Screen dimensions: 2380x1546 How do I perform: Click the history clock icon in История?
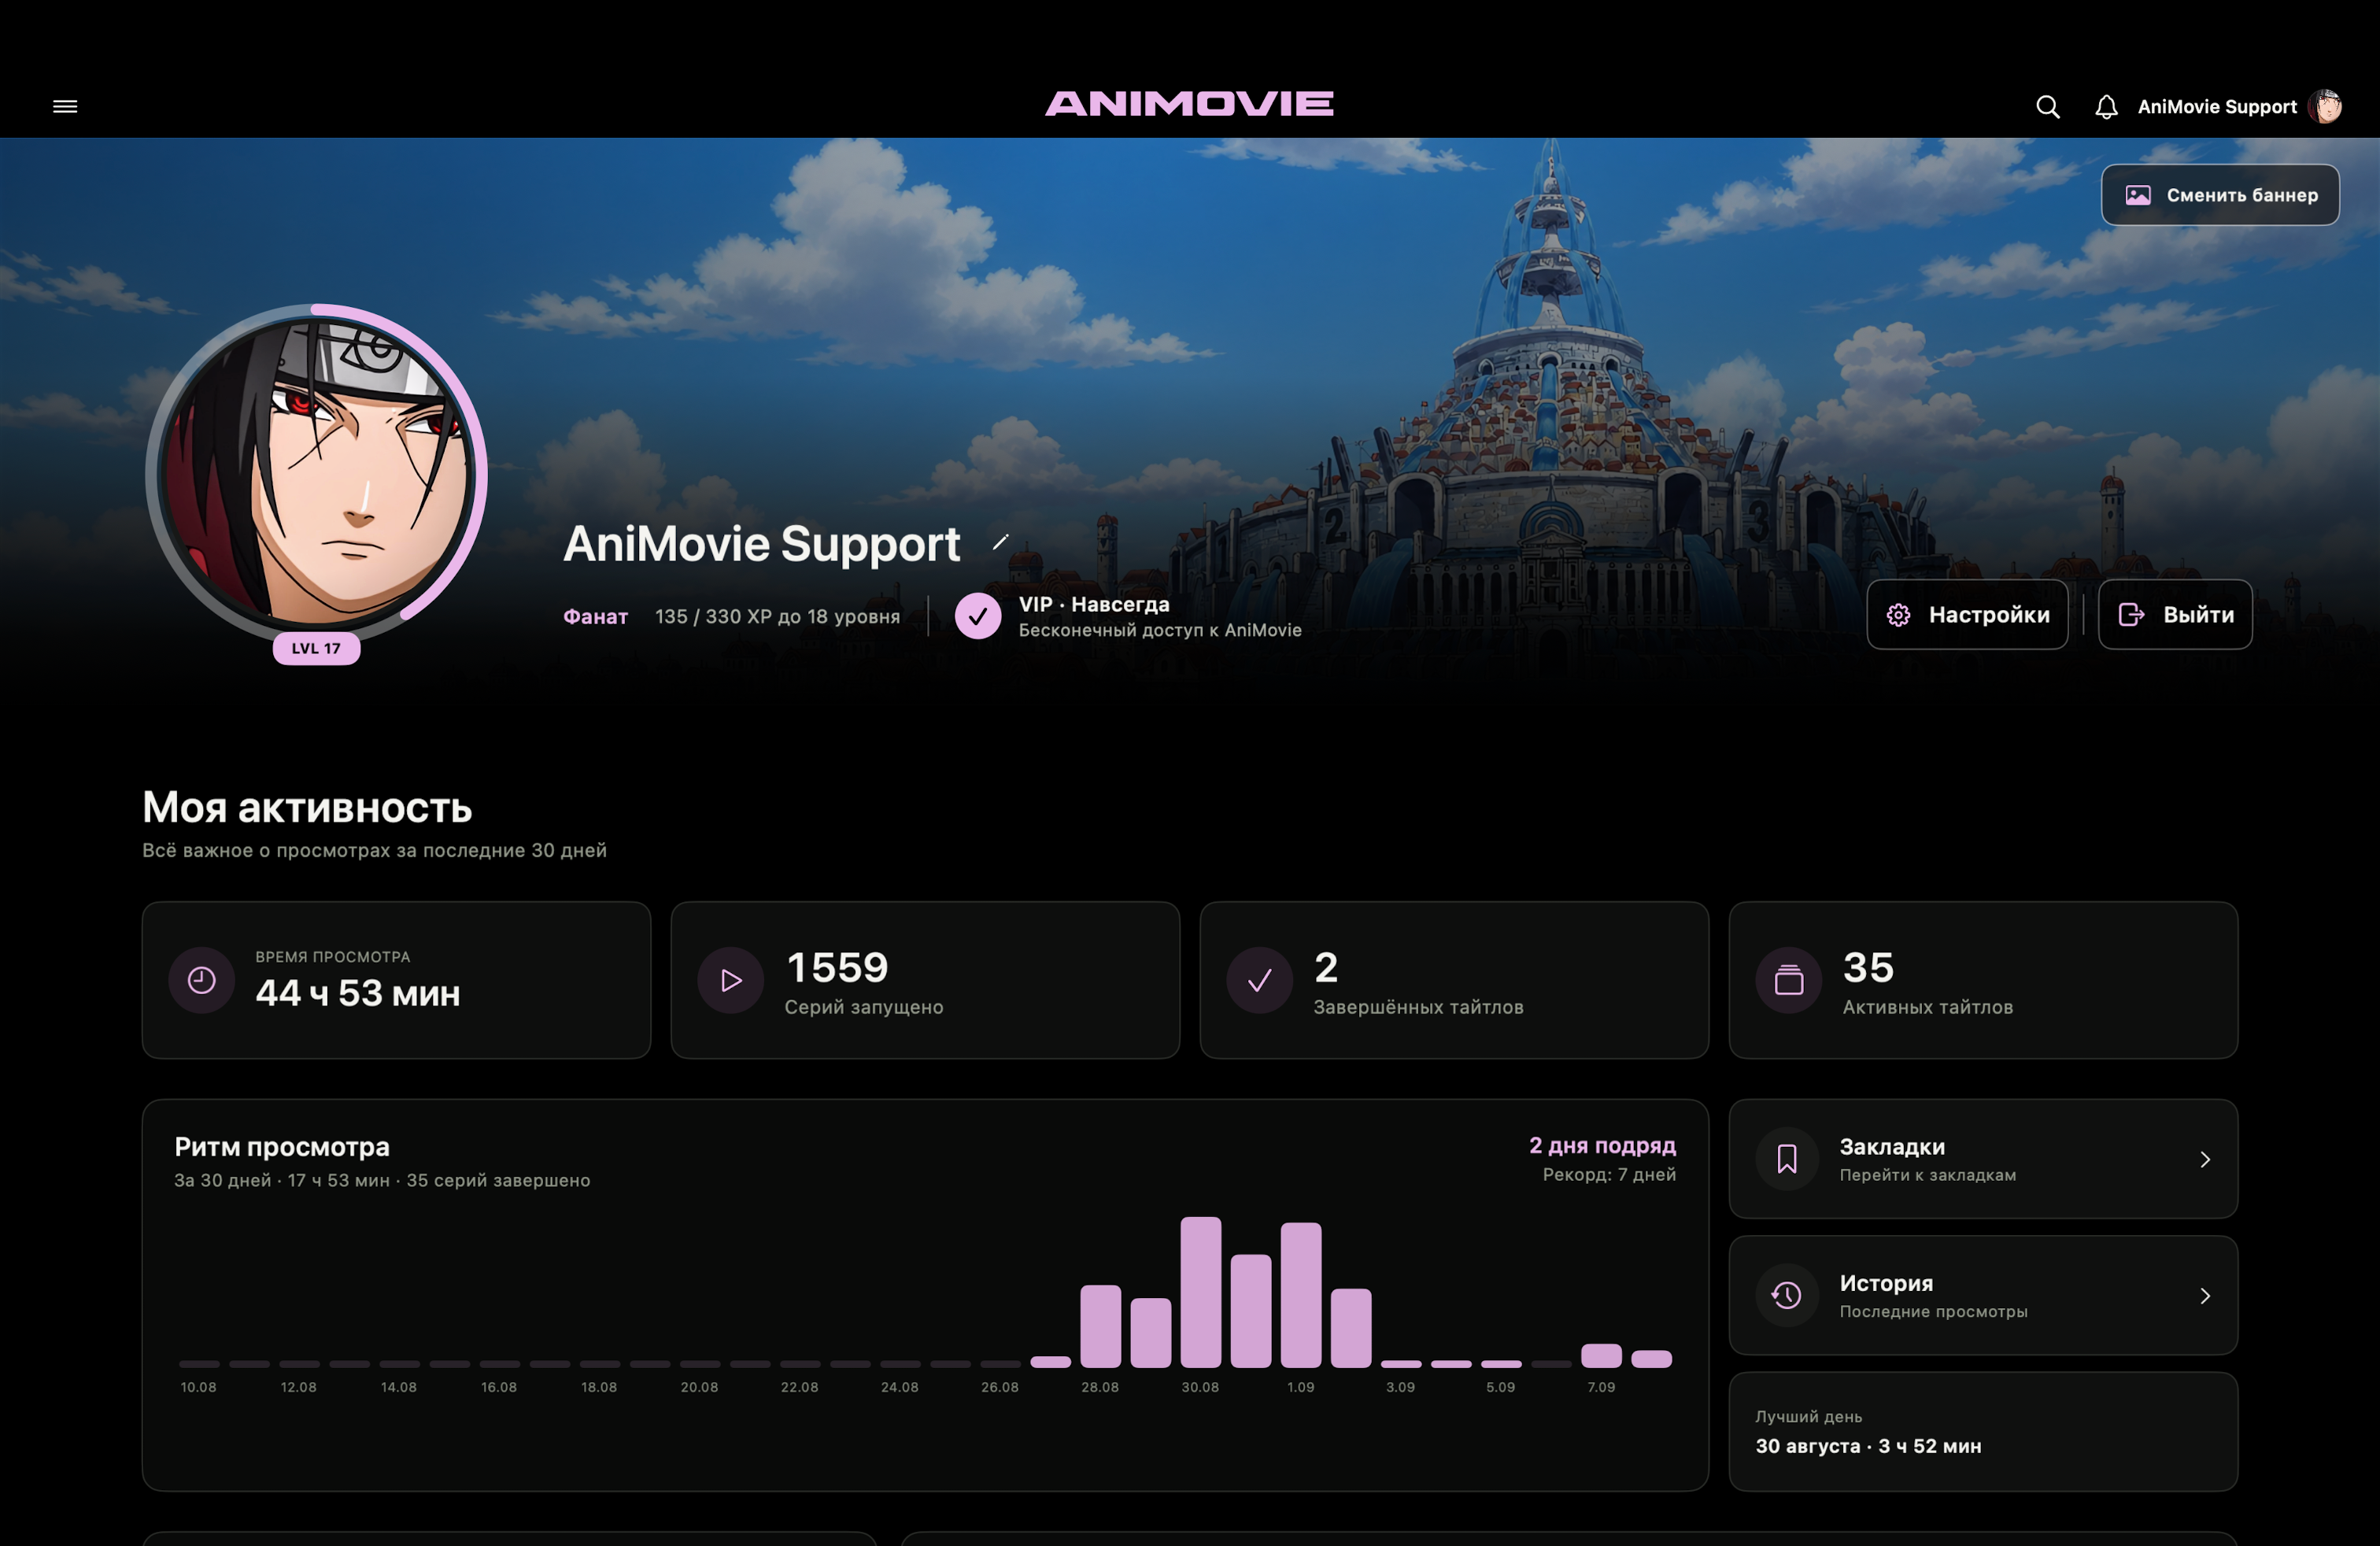(x=1787, y=1296)
